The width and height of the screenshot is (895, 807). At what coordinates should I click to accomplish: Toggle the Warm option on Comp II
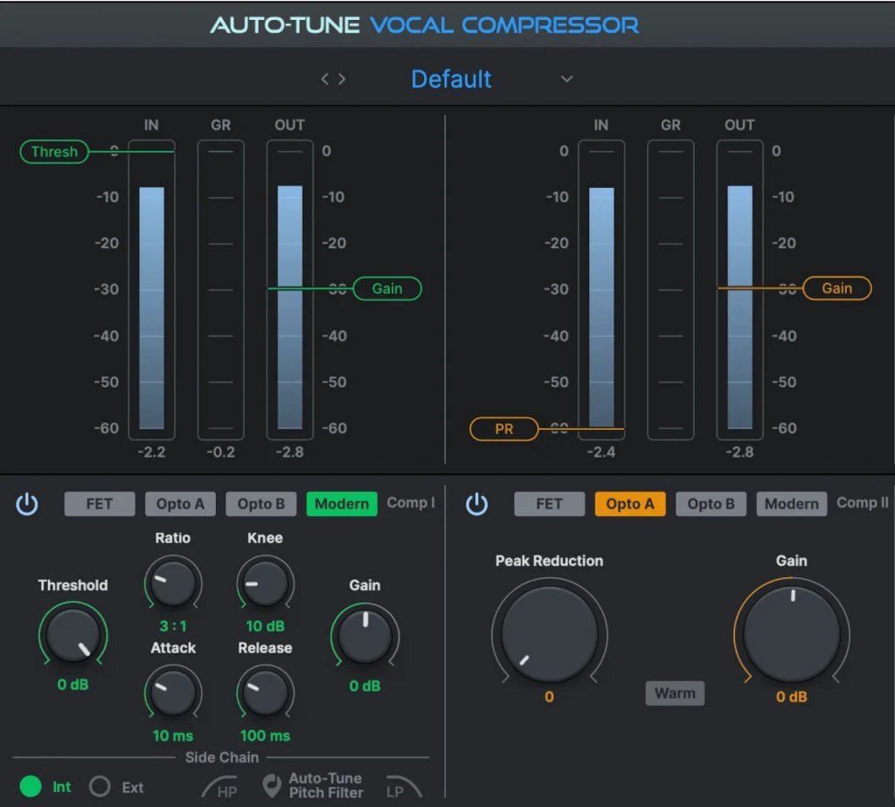(x=675, y=693)
